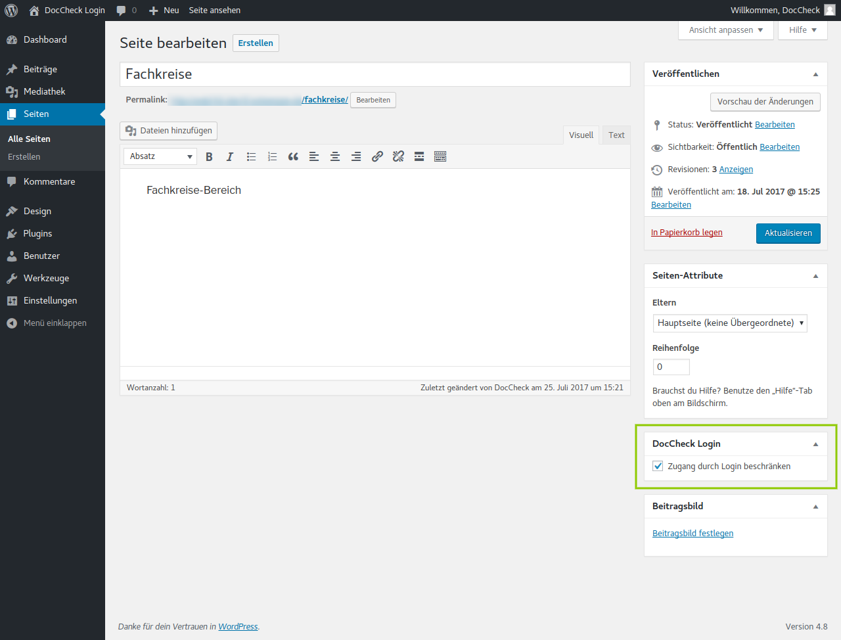Toggle bold formatting
Viewport: 841px width, 640px height.
click(x=209, y=156)
